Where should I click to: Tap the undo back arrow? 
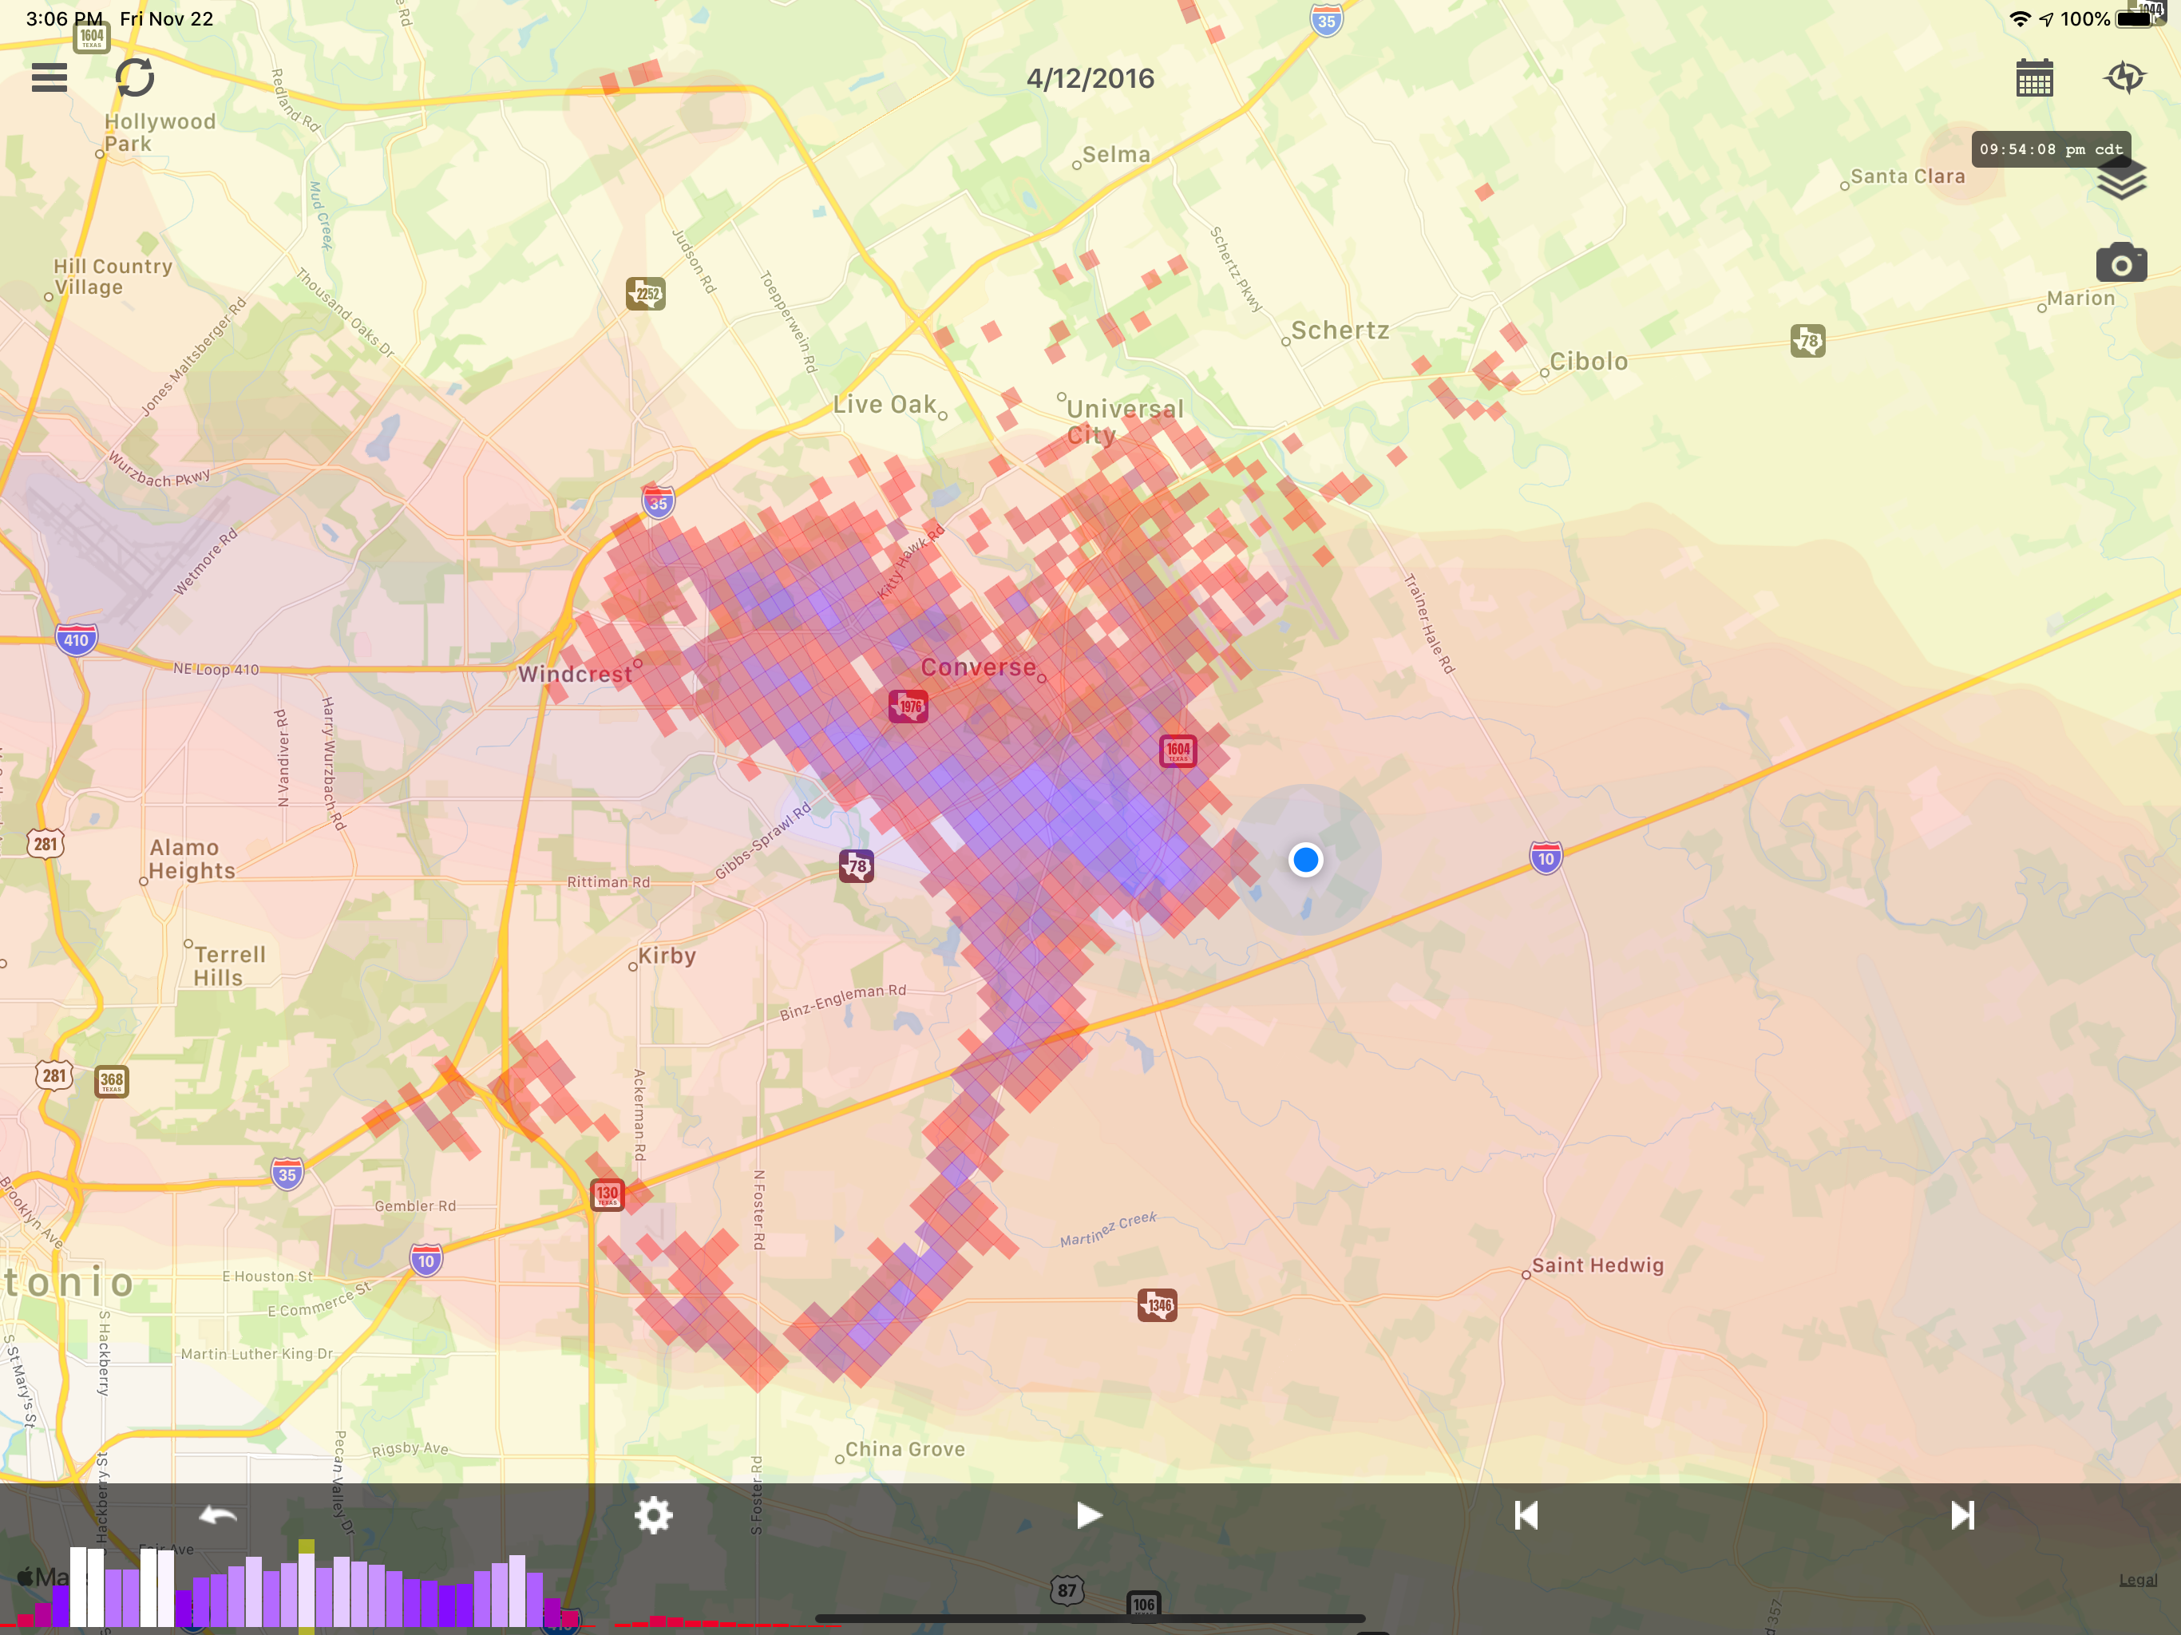point(218,1514)
